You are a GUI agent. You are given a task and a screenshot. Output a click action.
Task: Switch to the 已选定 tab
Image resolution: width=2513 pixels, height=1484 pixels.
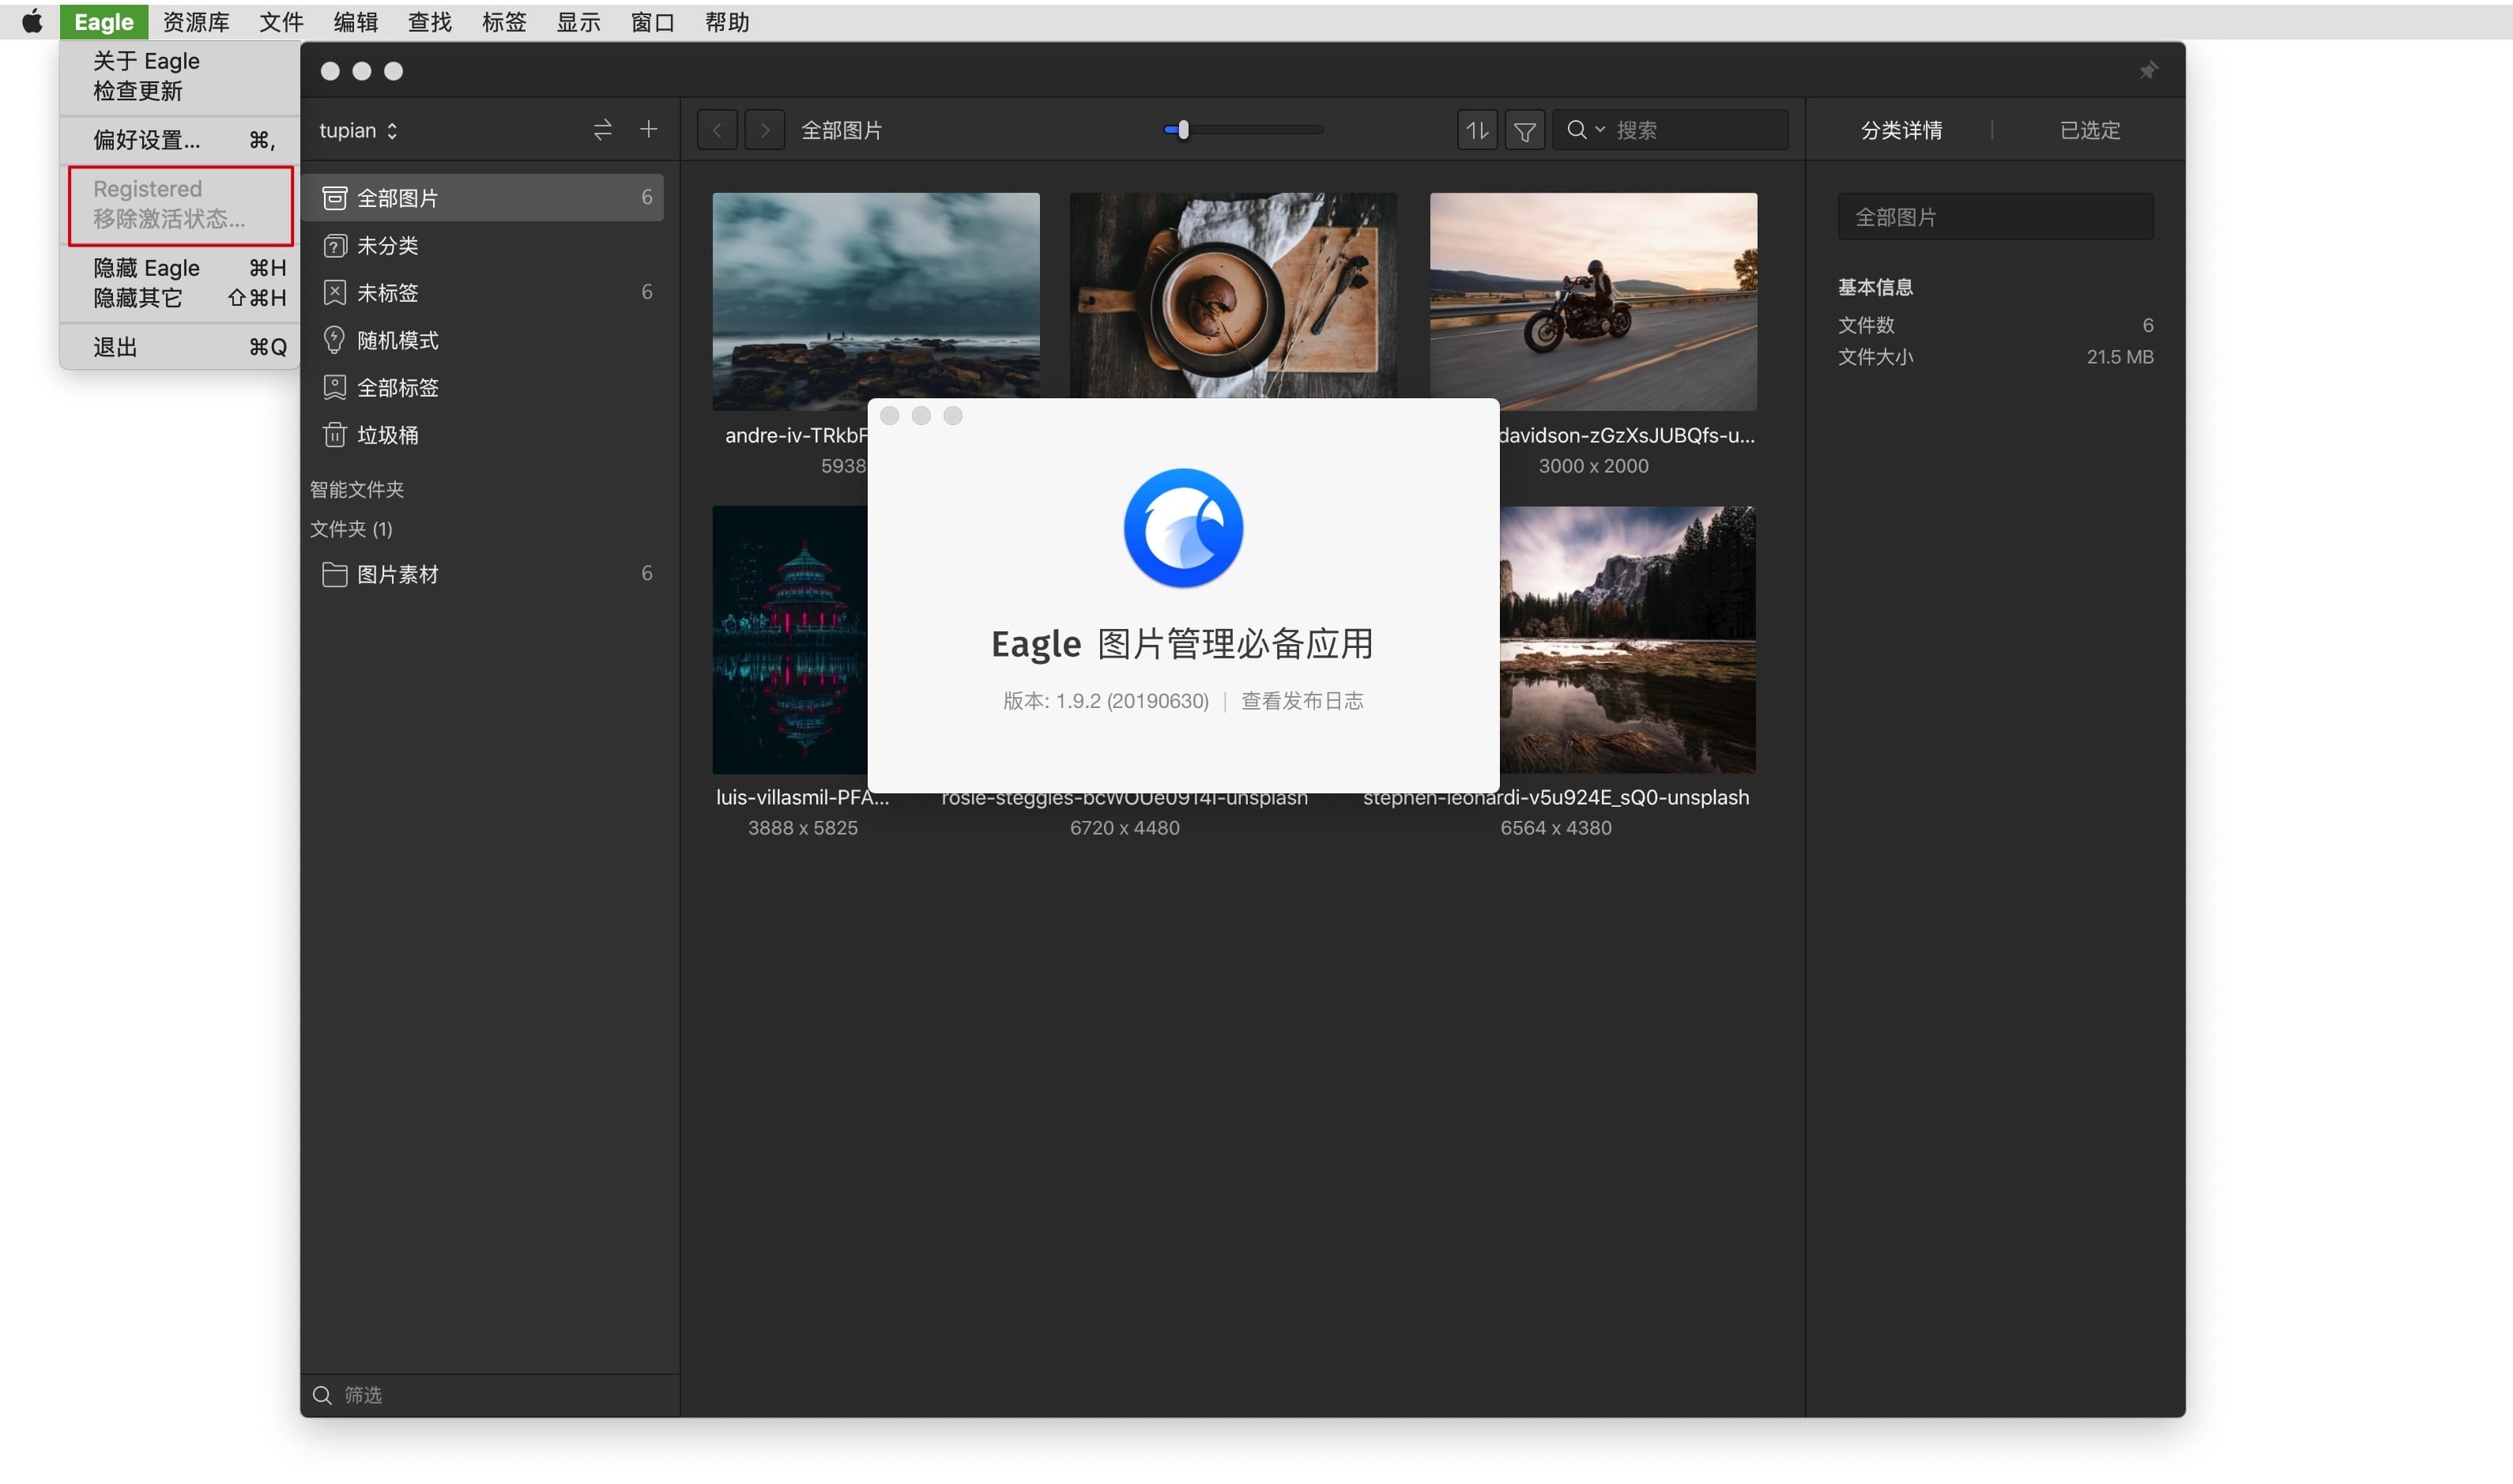click(x=2089, y=130)
